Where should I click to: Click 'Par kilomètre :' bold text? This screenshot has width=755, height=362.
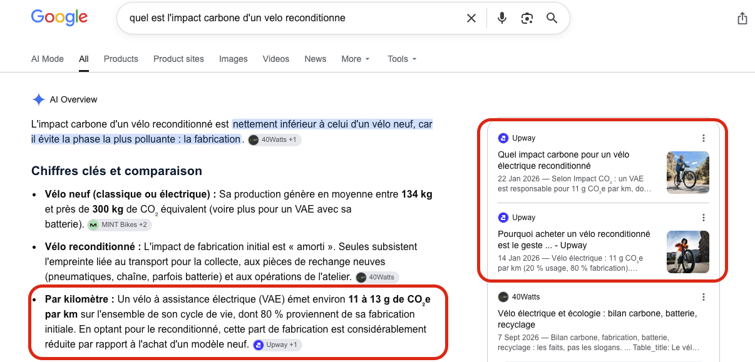[x=80, y=299]
